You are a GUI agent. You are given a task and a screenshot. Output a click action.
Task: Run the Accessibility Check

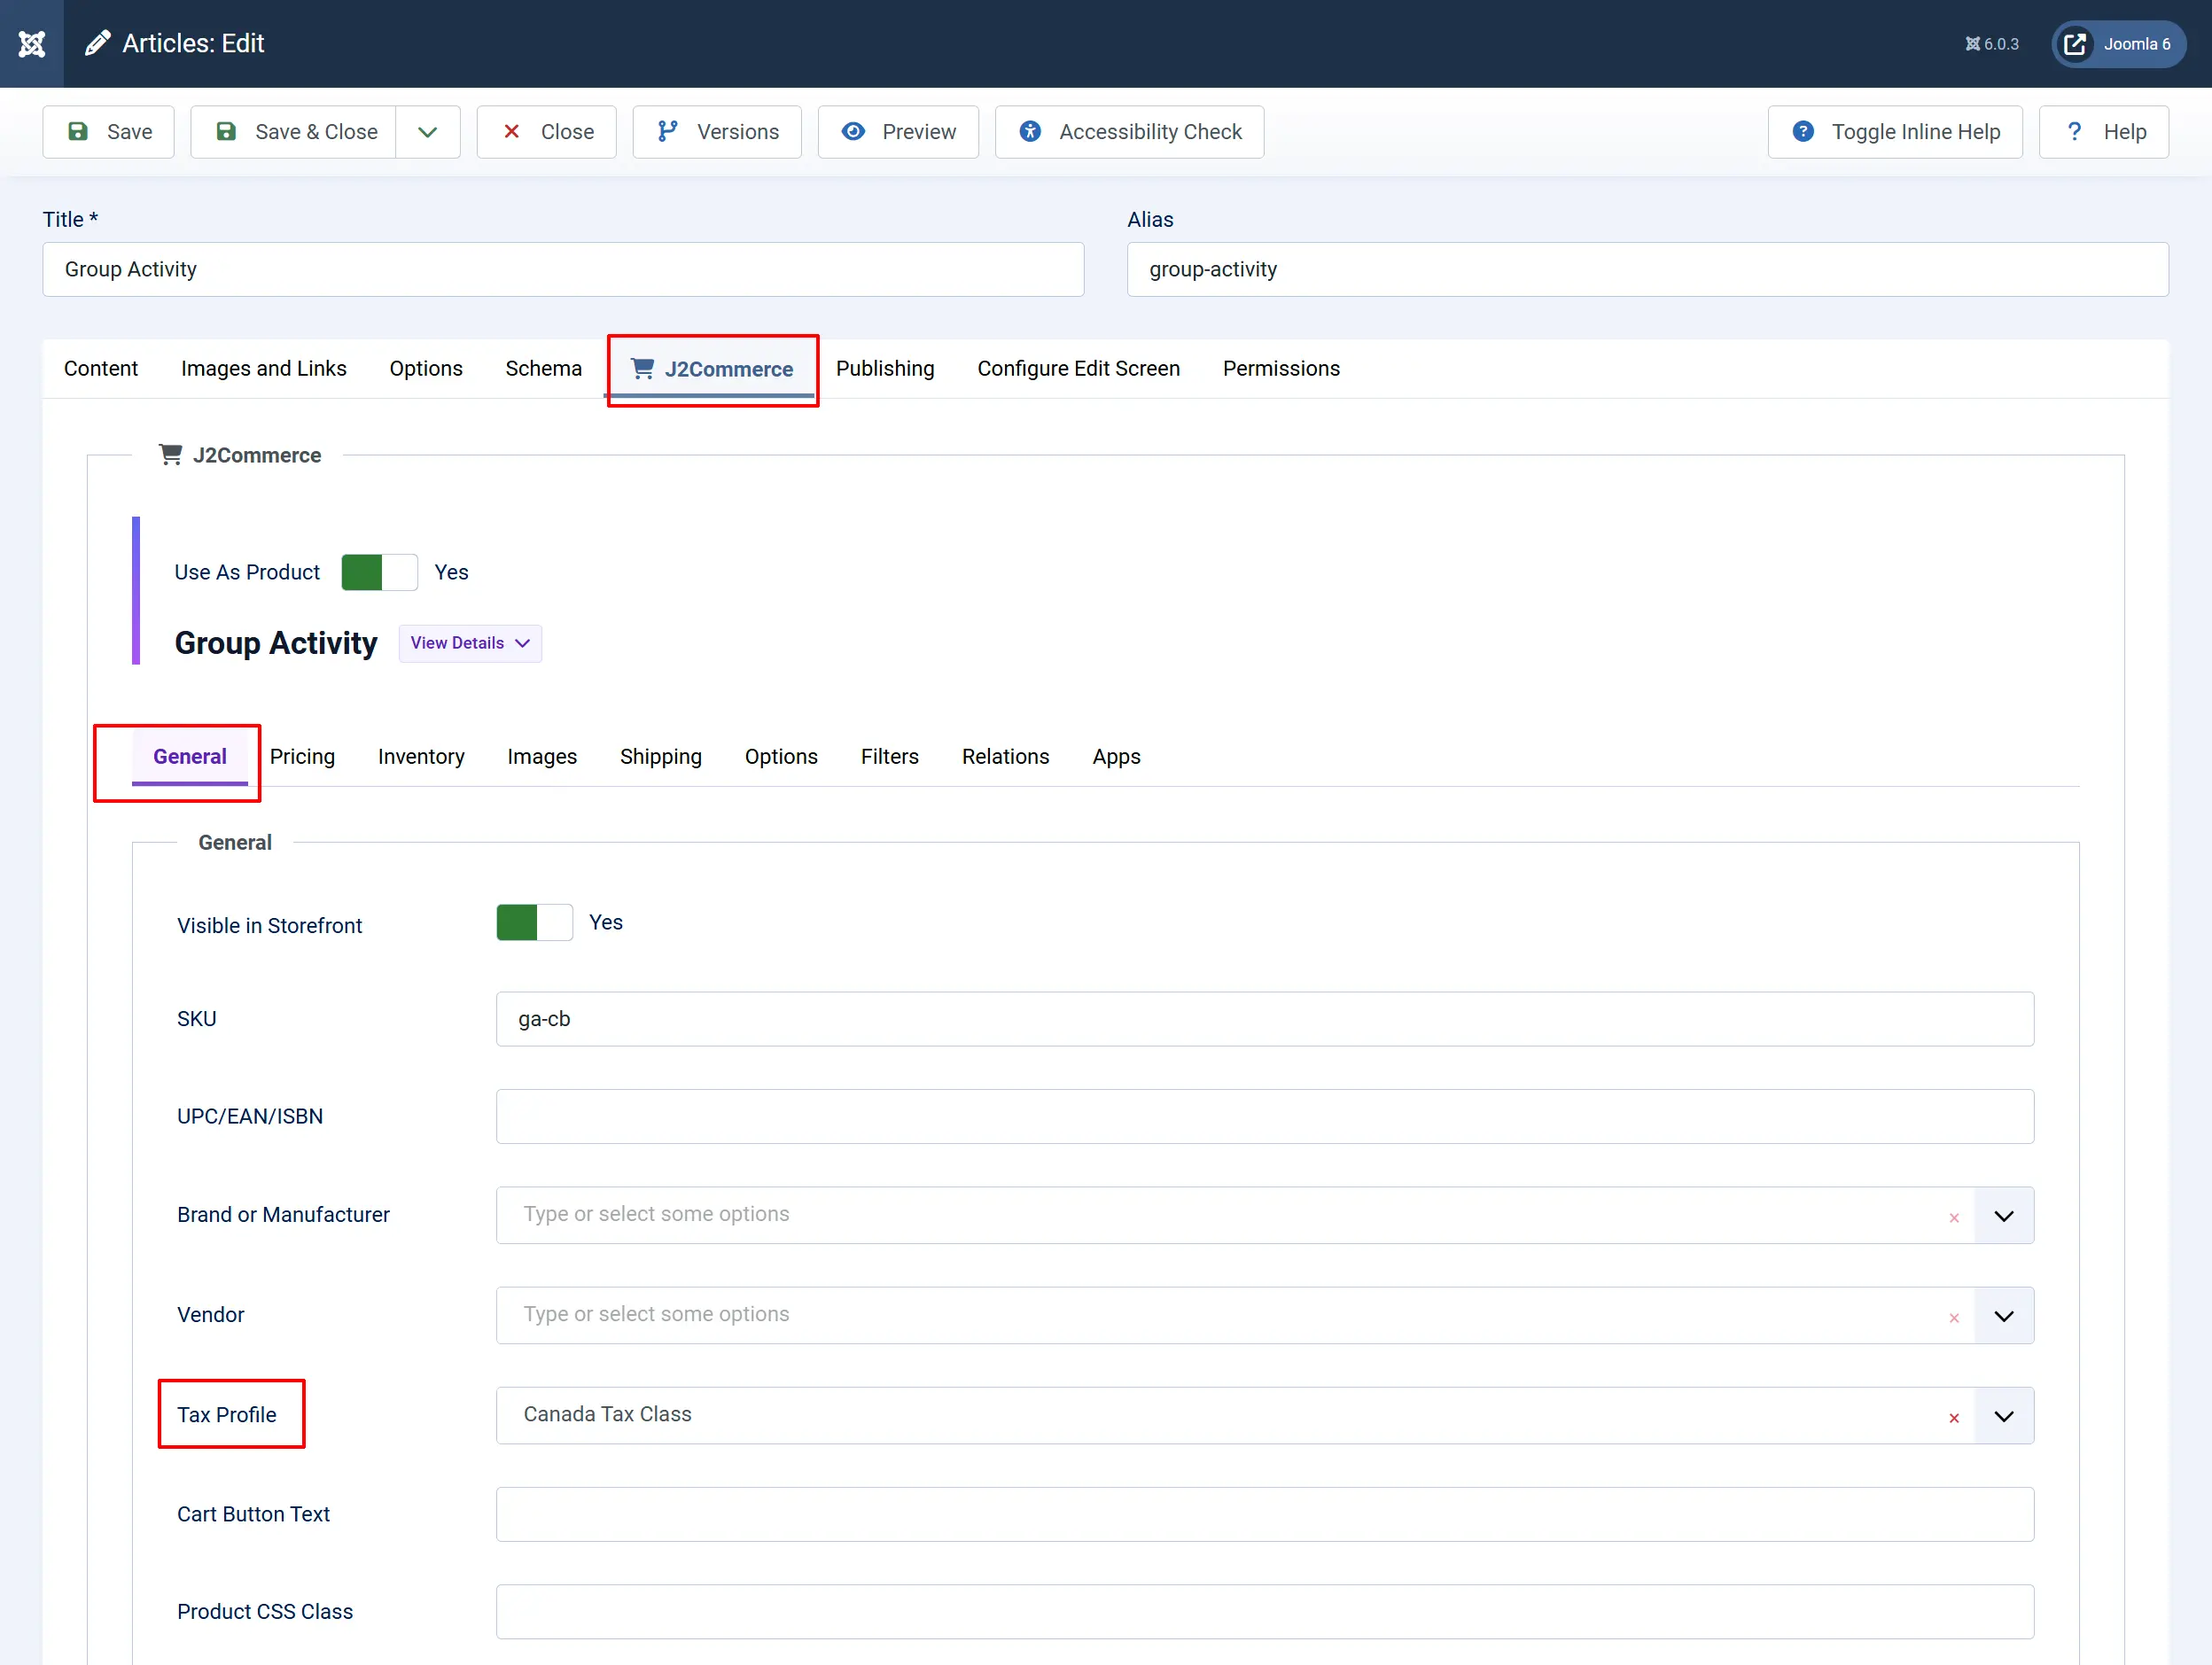click(x=1130, y=132)
